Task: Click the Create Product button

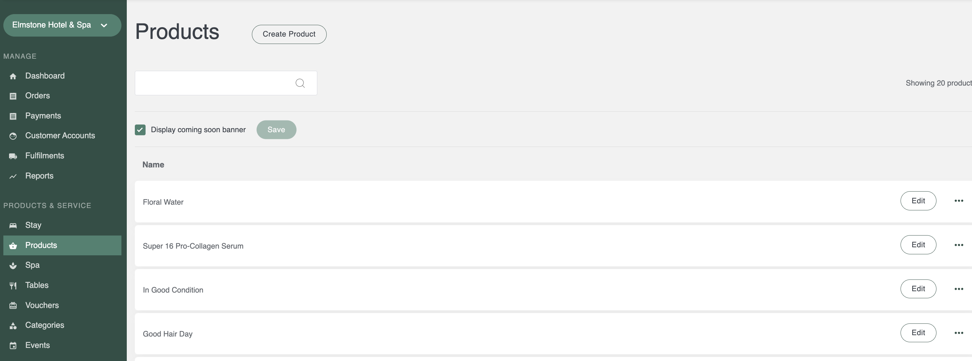Action: pos(289,34)
